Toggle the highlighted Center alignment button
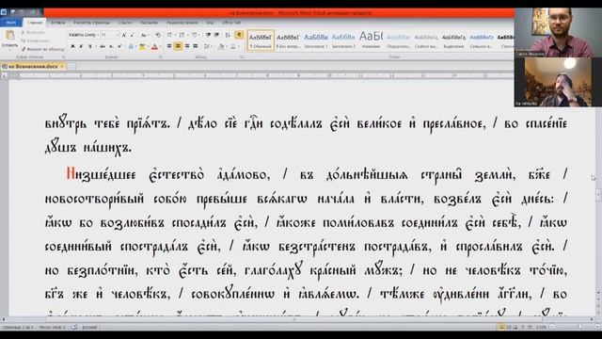Viewport: 602px width, 339px height. click(x=178, y=46)
